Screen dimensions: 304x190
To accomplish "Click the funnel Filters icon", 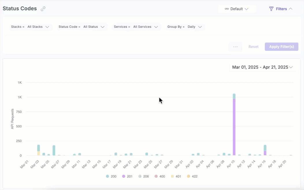I will (271, 9).
